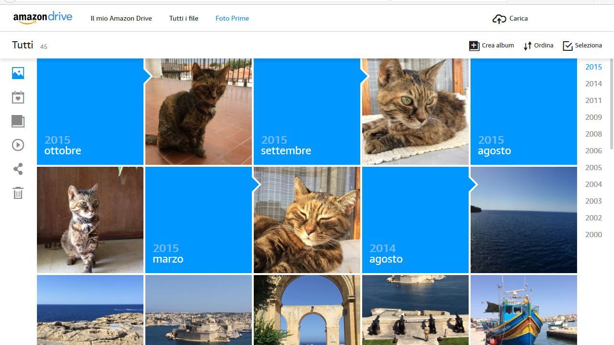Click the Amazon Drive logo
The height and width of the screenshot is (345, 614).
click(x=43, y=18)
